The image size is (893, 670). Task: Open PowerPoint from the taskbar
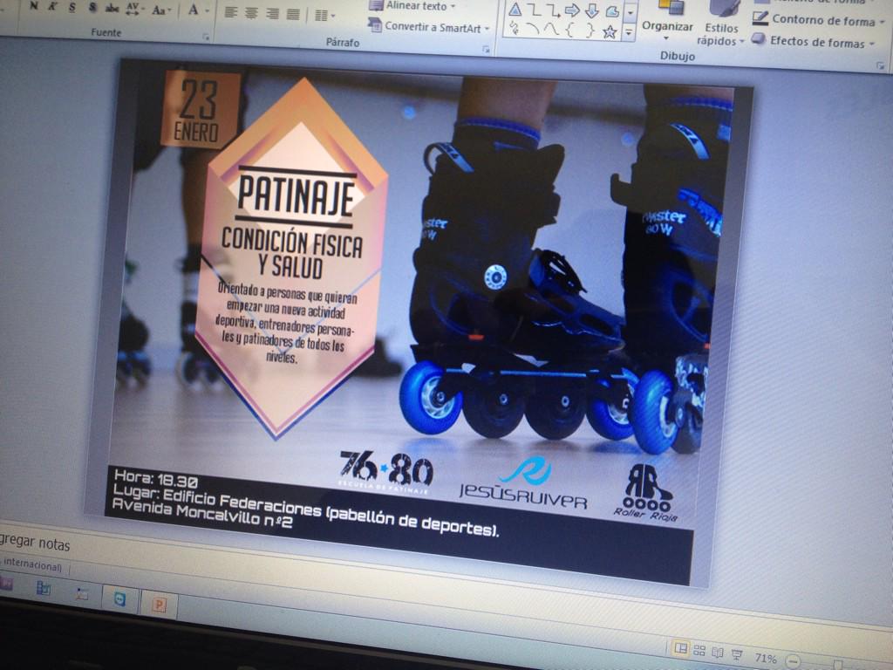[x=159, y=605]
